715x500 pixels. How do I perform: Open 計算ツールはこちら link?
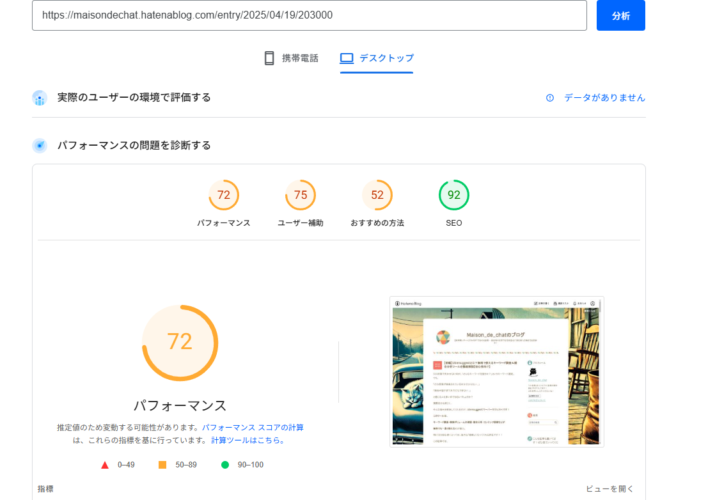click(x=247, y=441)
